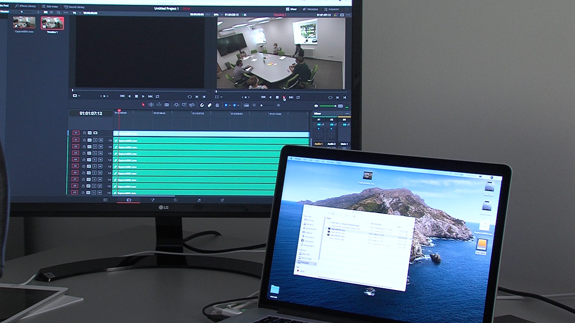Open the Timeline View Options icon

(x=246, y=105)
